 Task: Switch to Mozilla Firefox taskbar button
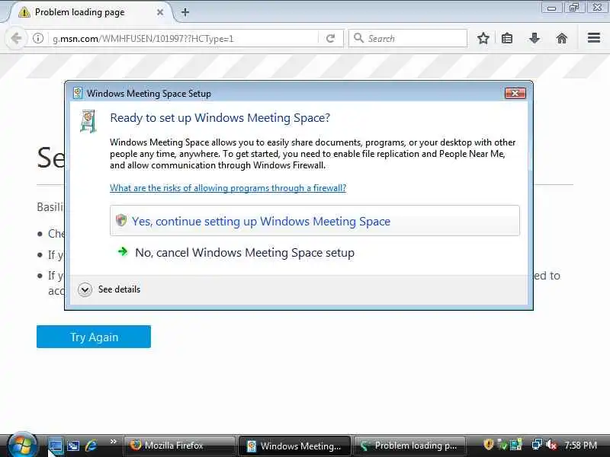coord(179,446)
